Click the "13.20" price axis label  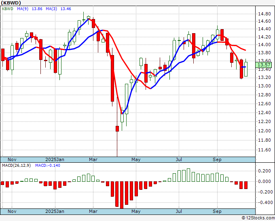[x=264, y=78]
